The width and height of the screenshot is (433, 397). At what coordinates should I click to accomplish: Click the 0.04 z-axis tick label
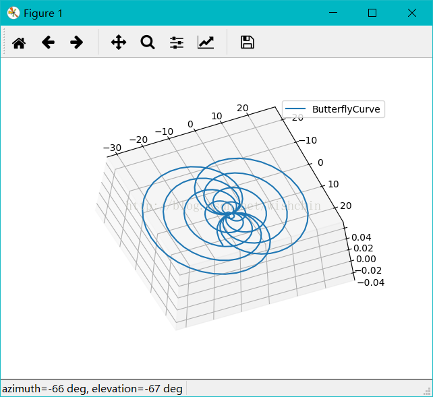(362, 237)
